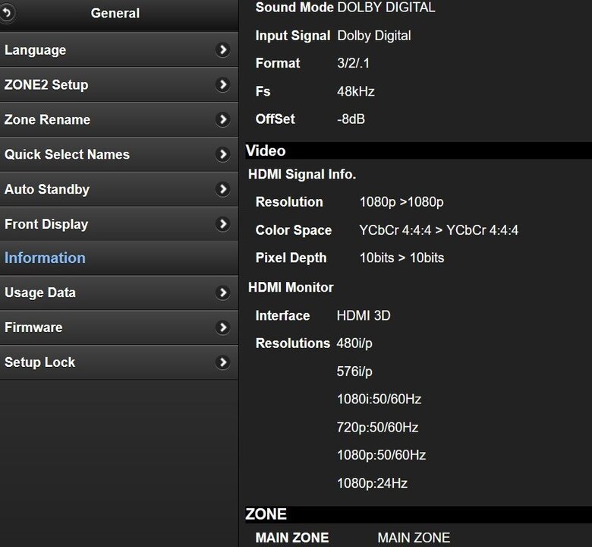592x547 pixels.
Task: Open Auto Standby settings
Action: pos(119,189)
